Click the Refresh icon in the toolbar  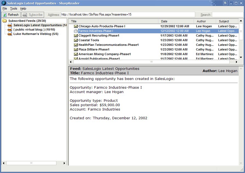[x=5, y=15]
